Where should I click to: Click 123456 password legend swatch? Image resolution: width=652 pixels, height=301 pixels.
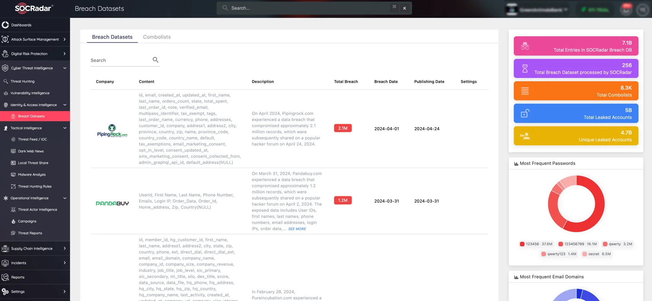[x=522, y=244]
